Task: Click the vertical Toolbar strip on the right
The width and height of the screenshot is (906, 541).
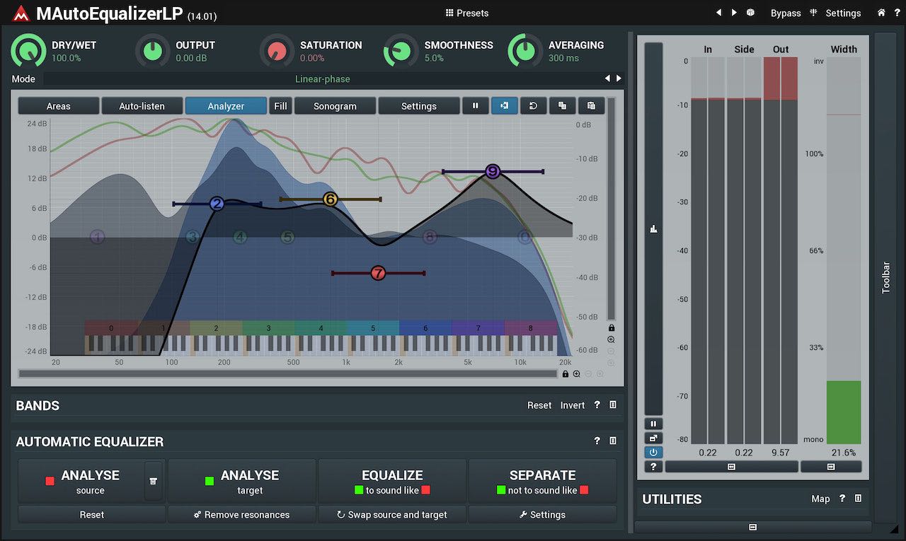Action: [x=885, y=277]
